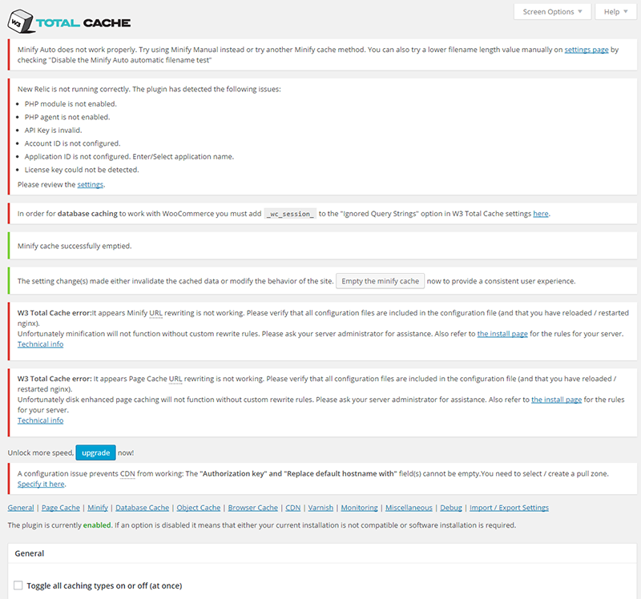Open the install page link in Page Cache error
The width and height of the screenshot is (641, 599).
point(556,399)
